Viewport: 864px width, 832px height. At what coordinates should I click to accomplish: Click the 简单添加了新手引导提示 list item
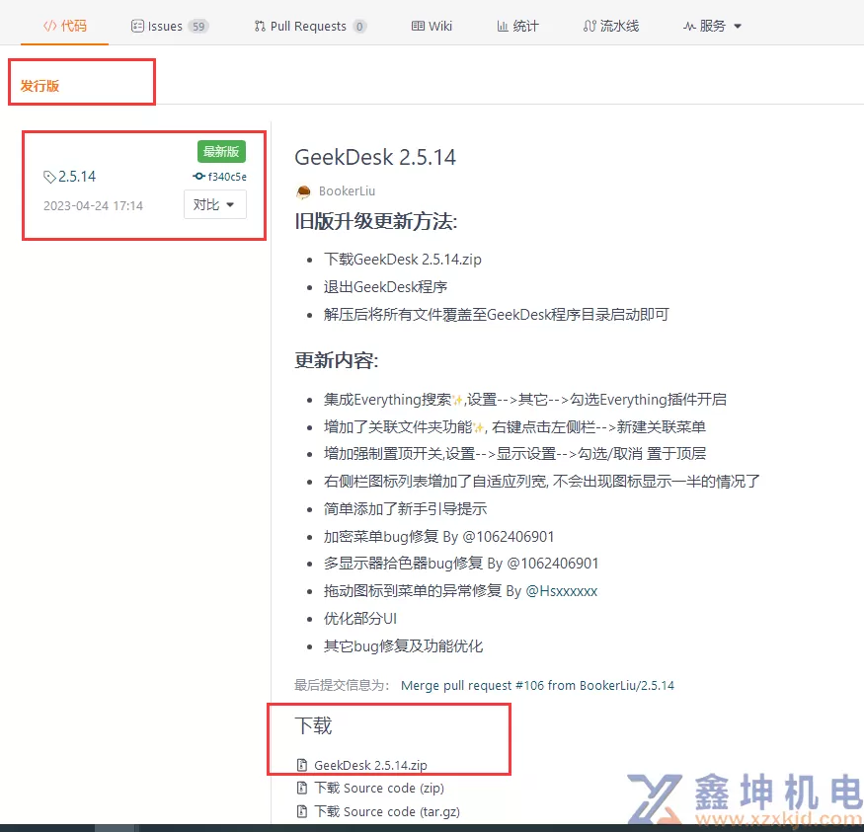(x=406, y=509)
